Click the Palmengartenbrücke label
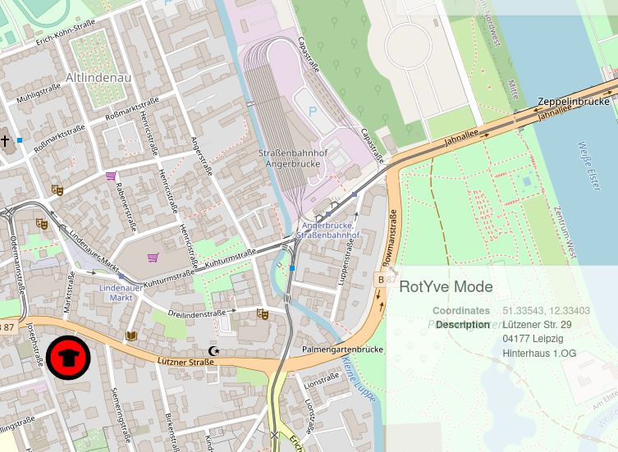This screenshot has width=618, height=452. pyautogui.click(x=342, y=349)
